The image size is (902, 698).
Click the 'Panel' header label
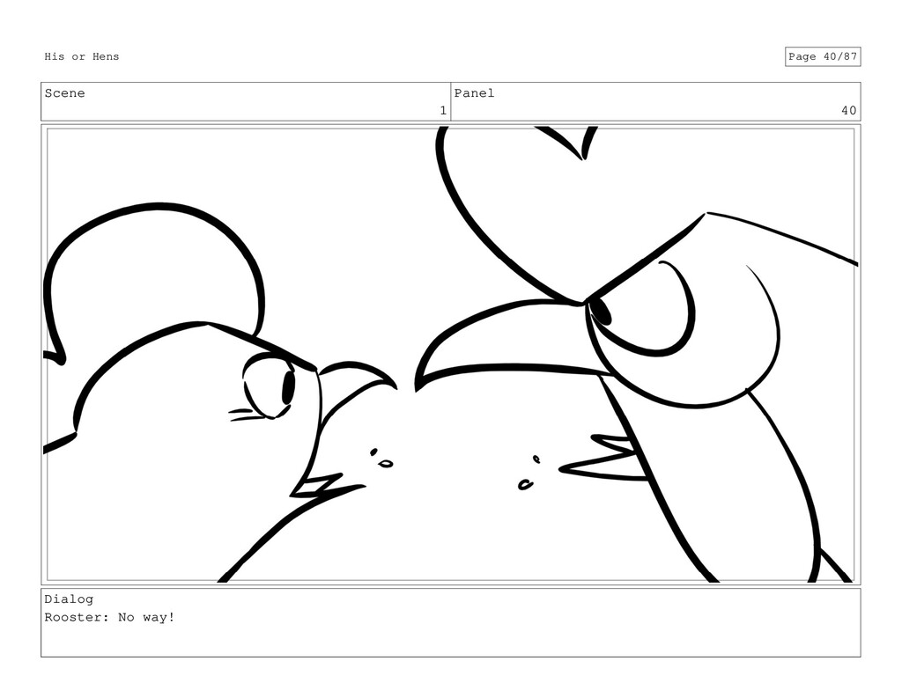tap(474, 93)
